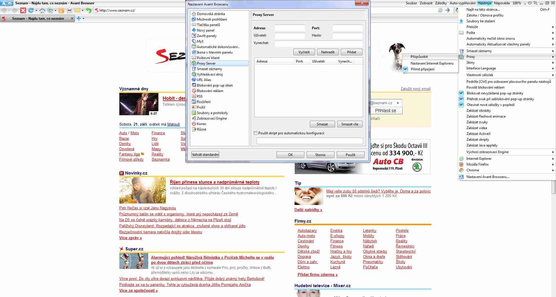Viewport: 556px width, 297px height.
Task: Enable Použít skript pro automatickou konfiguraci
Action: (255, 133)
